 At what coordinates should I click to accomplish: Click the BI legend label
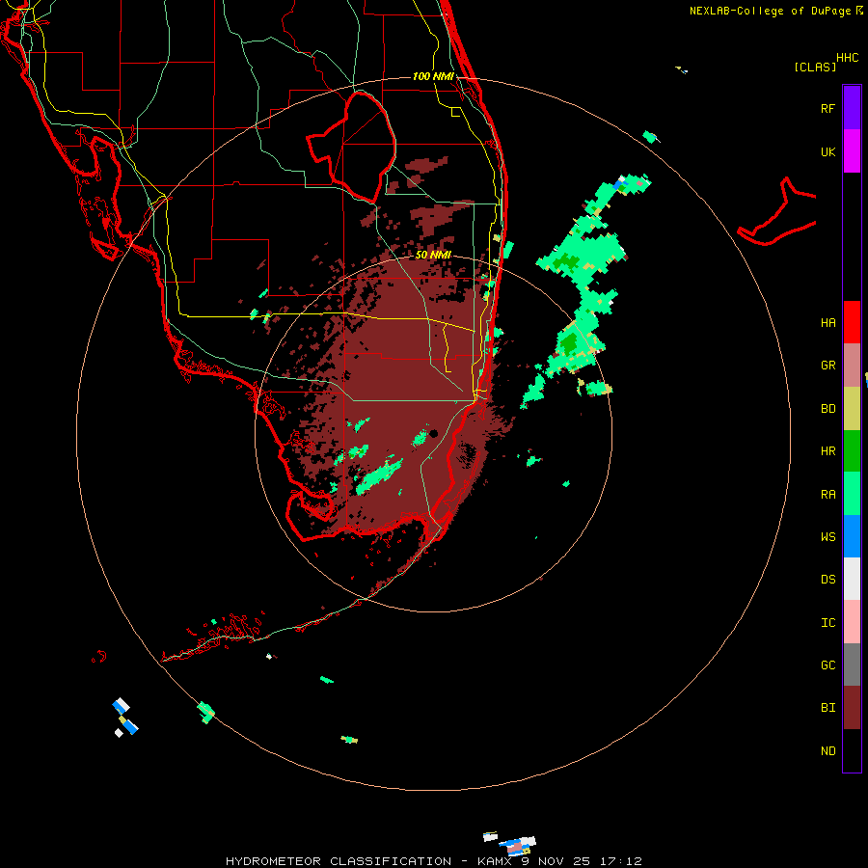click(827, 708)
